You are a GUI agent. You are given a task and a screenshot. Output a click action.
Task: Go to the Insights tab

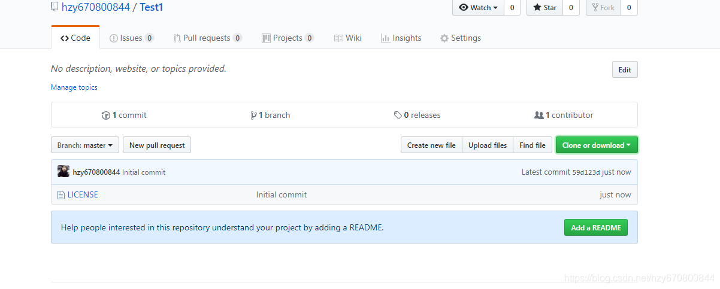(401, 38)
